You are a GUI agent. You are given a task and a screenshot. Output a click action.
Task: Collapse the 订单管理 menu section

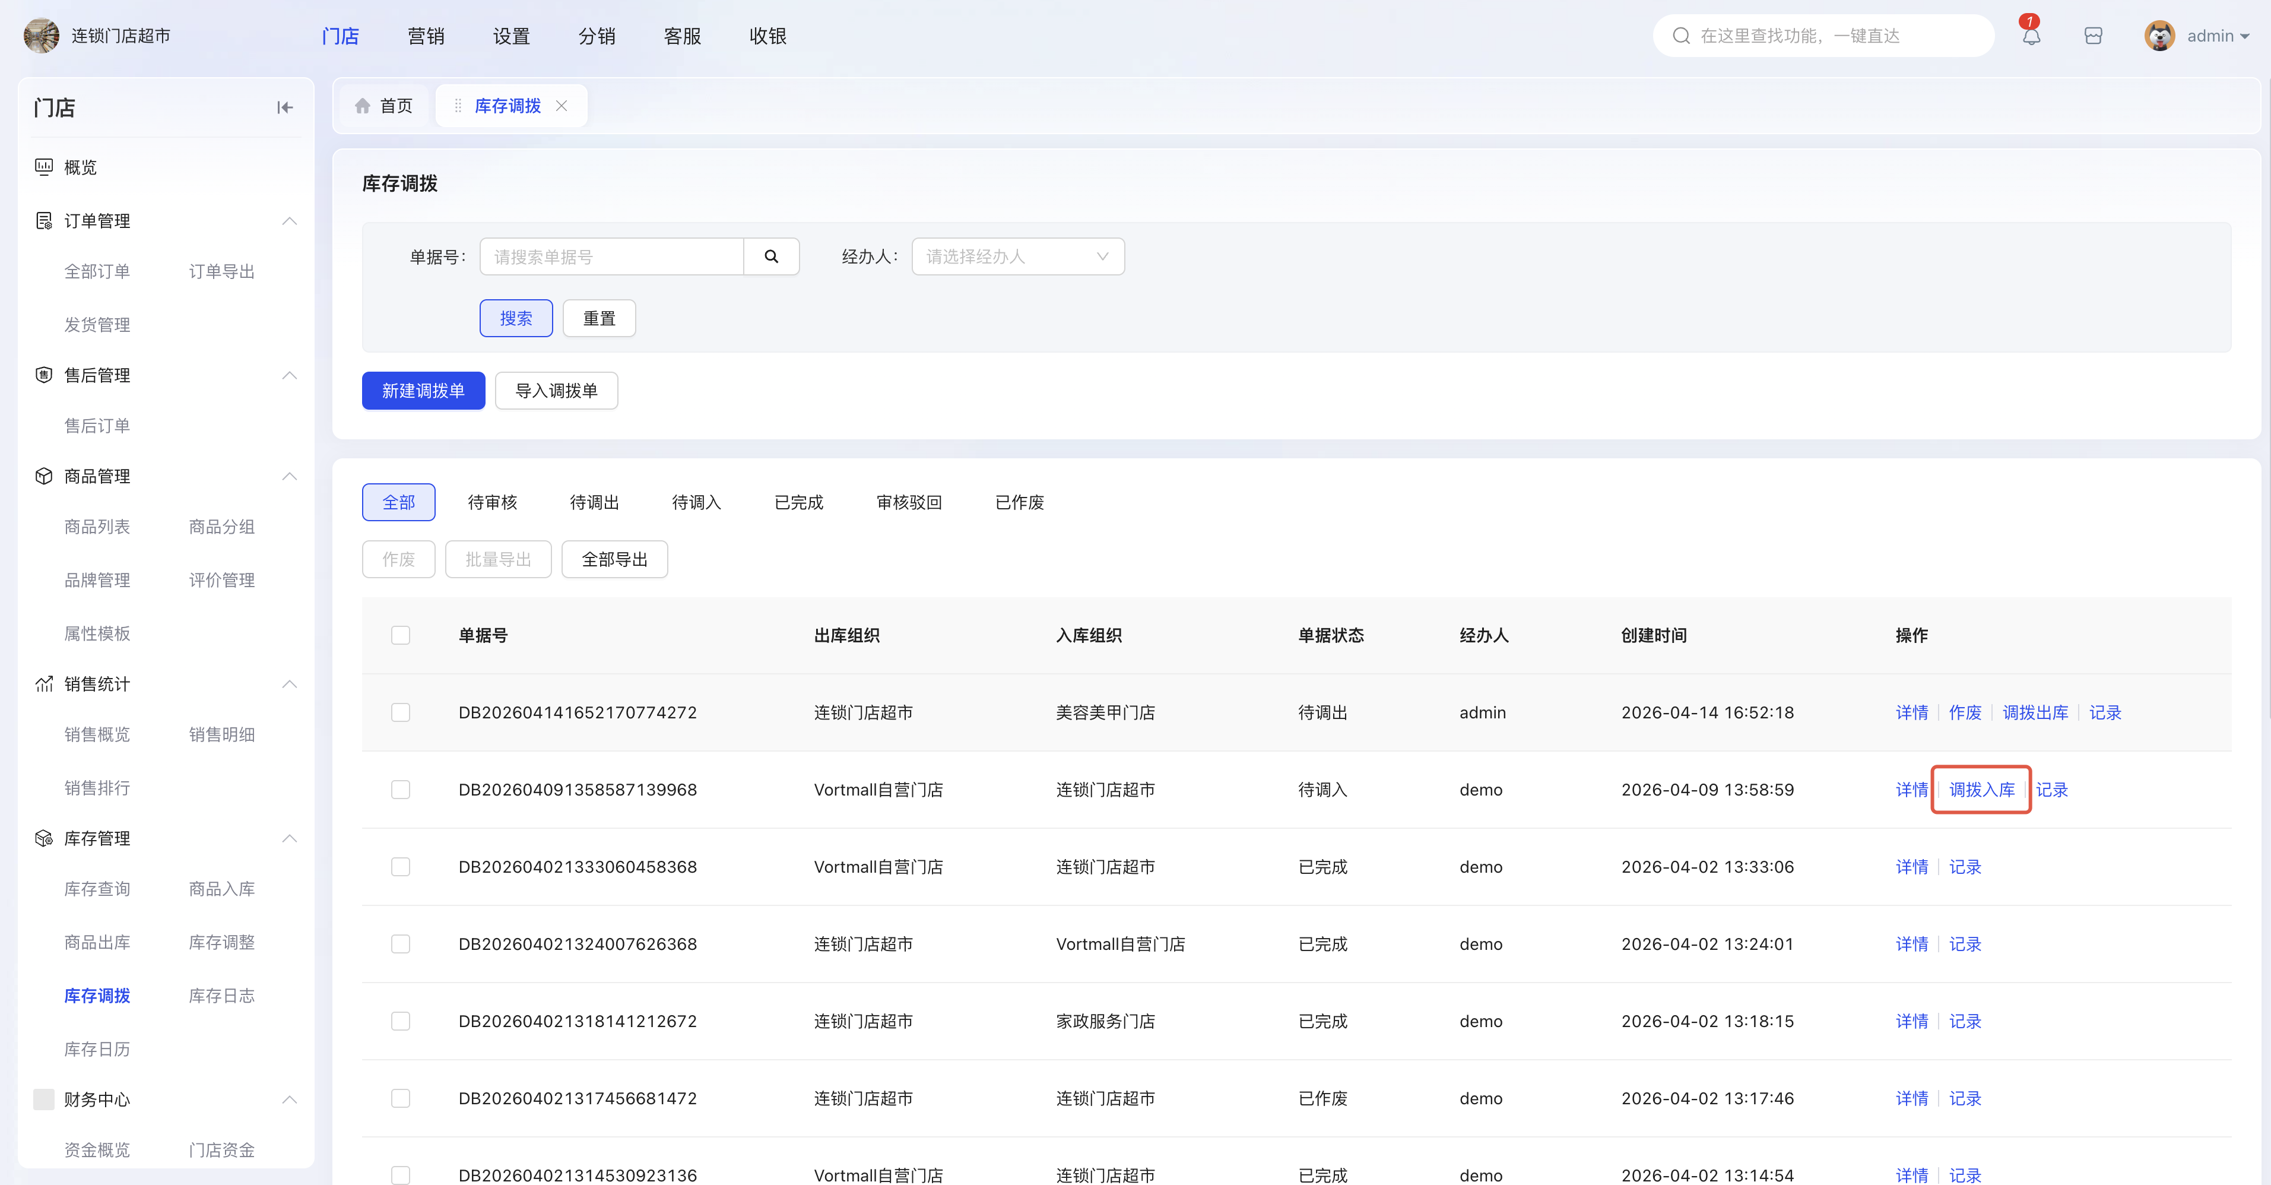289,221
